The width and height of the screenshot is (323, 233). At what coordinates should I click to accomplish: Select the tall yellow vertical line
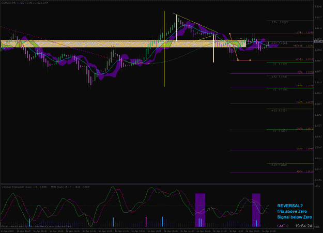click(x=164, y=49)
